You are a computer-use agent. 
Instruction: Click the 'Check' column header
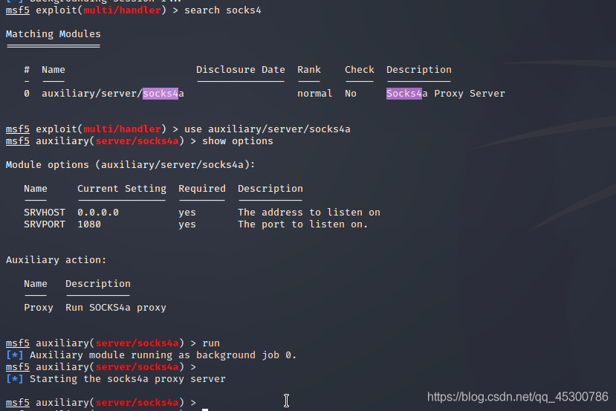[x=359, y=70]
